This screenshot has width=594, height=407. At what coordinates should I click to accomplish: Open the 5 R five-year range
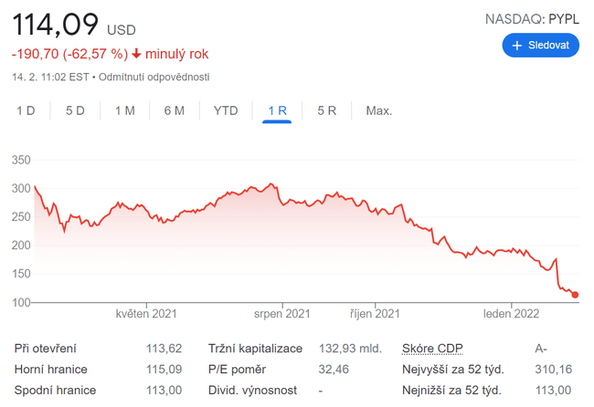coord(327,110)
